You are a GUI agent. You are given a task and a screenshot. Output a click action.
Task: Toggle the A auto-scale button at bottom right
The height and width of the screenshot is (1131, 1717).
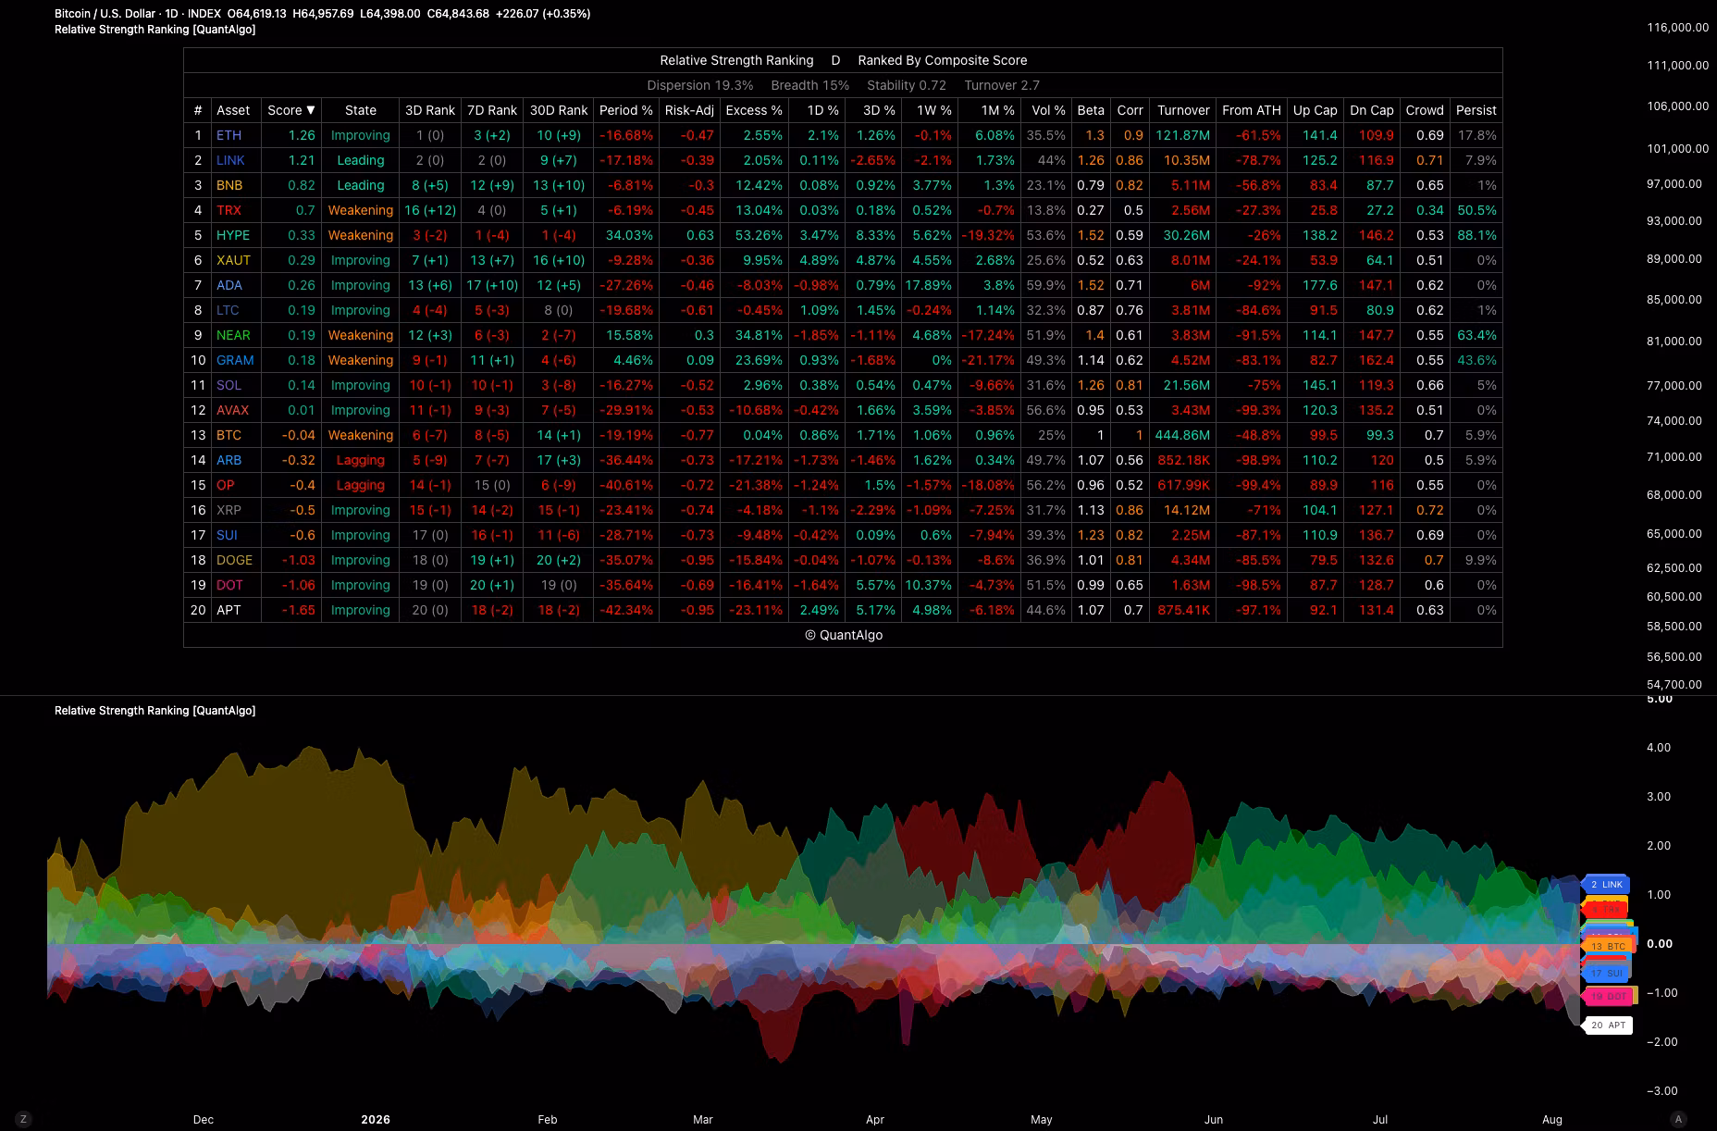tap(1678, 1119)
